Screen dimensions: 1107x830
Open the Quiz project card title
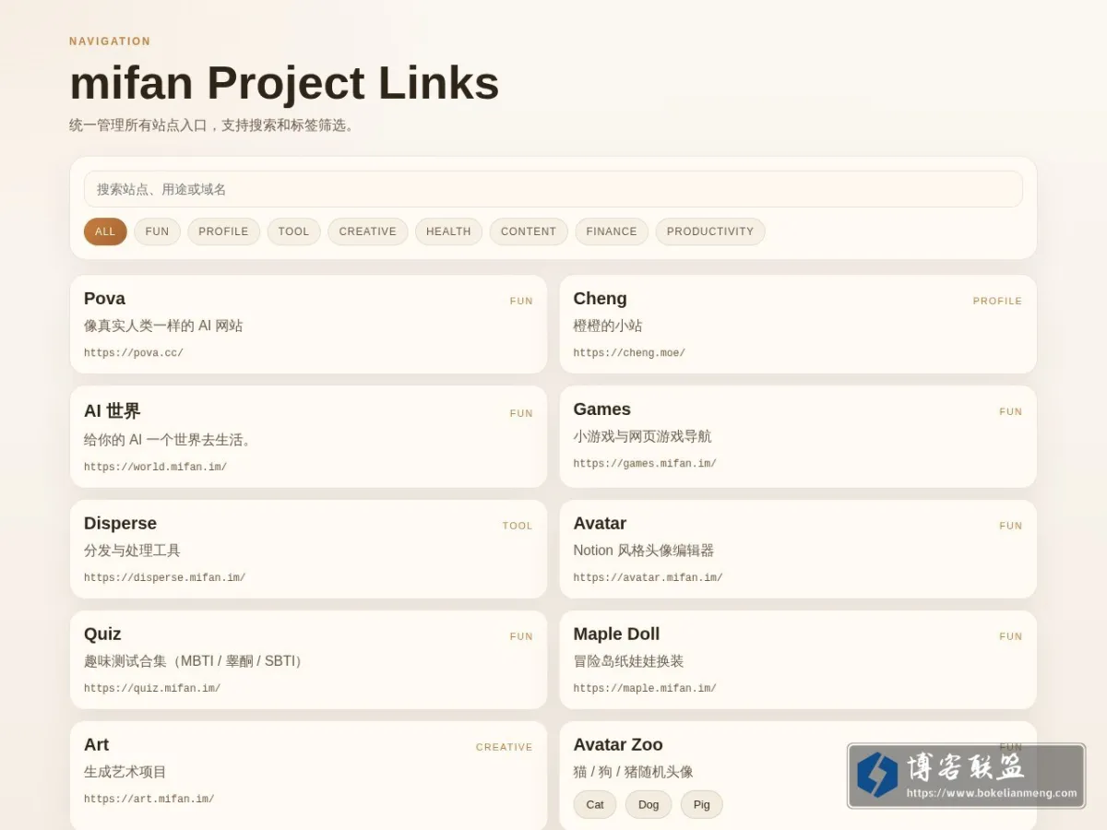click(102, 634)
